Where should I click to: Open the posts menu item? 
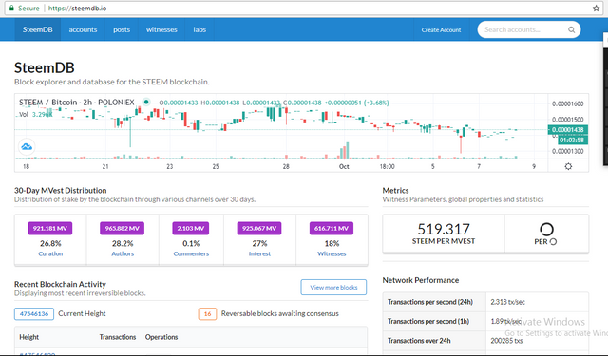(x=122, y=29)
